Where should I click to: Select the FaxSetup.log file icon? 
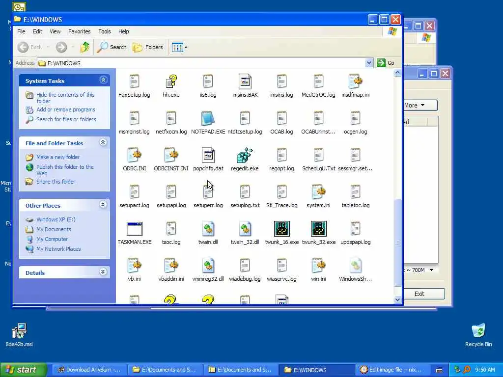click(135, 81)
